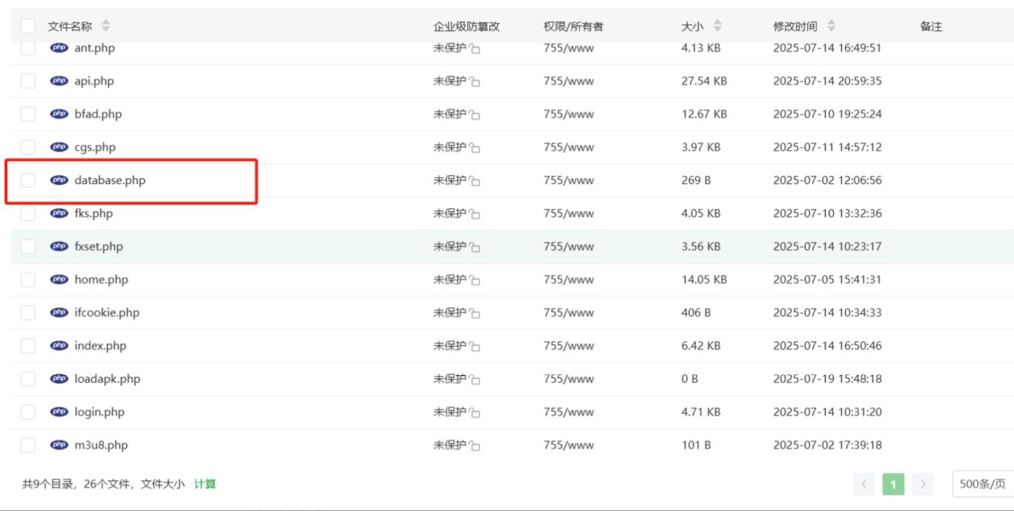Click the lock icon in index.php row
The height and width of the screenshot is (511, 1014).
tap(475, 347)
